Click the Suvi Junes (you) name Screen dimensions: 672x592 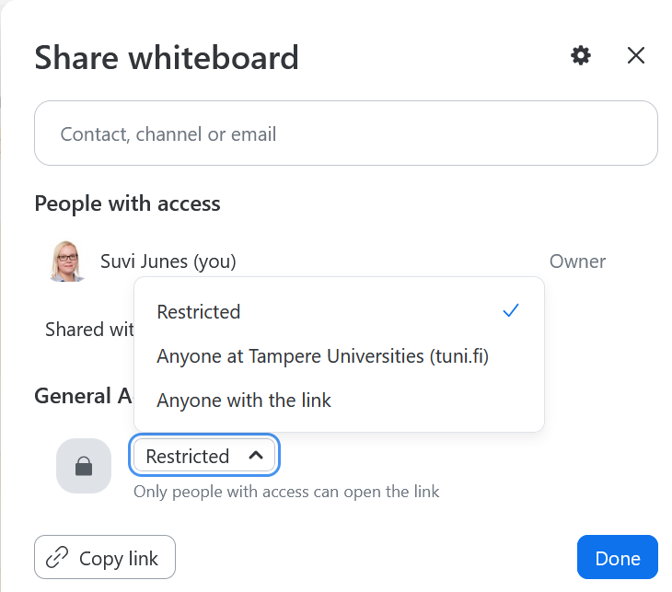[168, 261]
